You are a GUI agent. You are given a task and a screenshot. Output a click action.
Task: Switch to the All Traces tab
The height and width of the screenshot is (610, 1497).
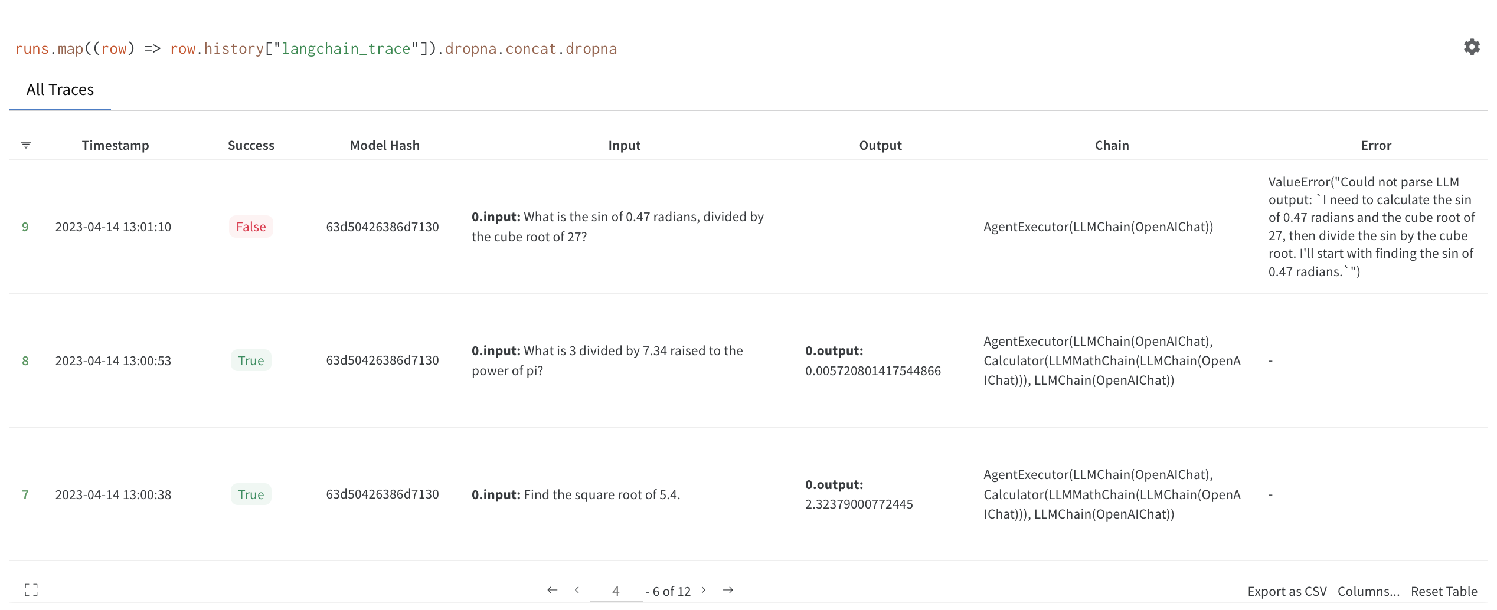(x=60, y=90)
